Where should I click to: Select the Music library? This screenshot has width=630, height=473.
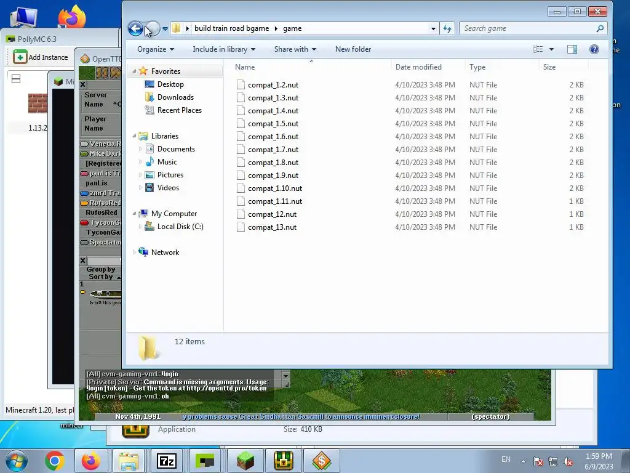coord(167,162)
